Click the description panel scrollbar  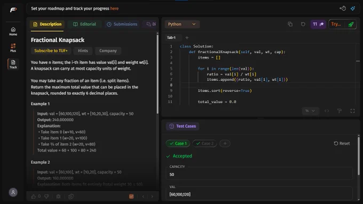click(x=157, y=73)
